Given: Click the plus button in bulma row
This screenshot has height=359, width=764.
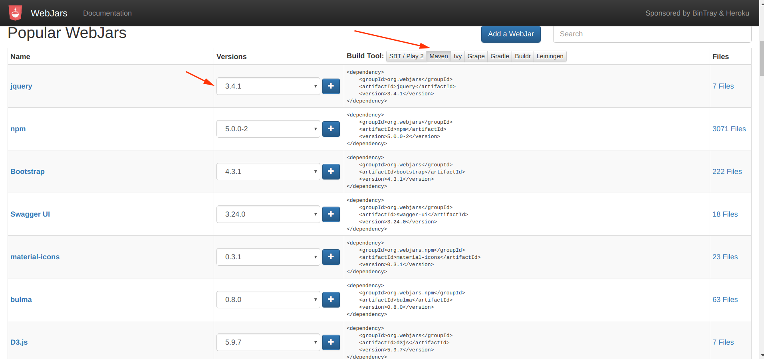Looking at the screenshot, I should pos(331,300).
